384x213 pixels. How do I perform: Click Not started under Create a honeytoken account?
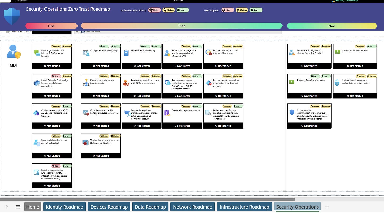click(x=183, y=126)
